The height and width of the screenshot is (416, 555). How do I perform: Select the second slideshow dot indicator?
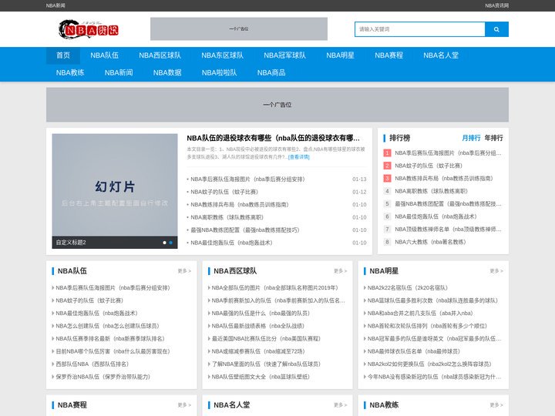(170, 243)
